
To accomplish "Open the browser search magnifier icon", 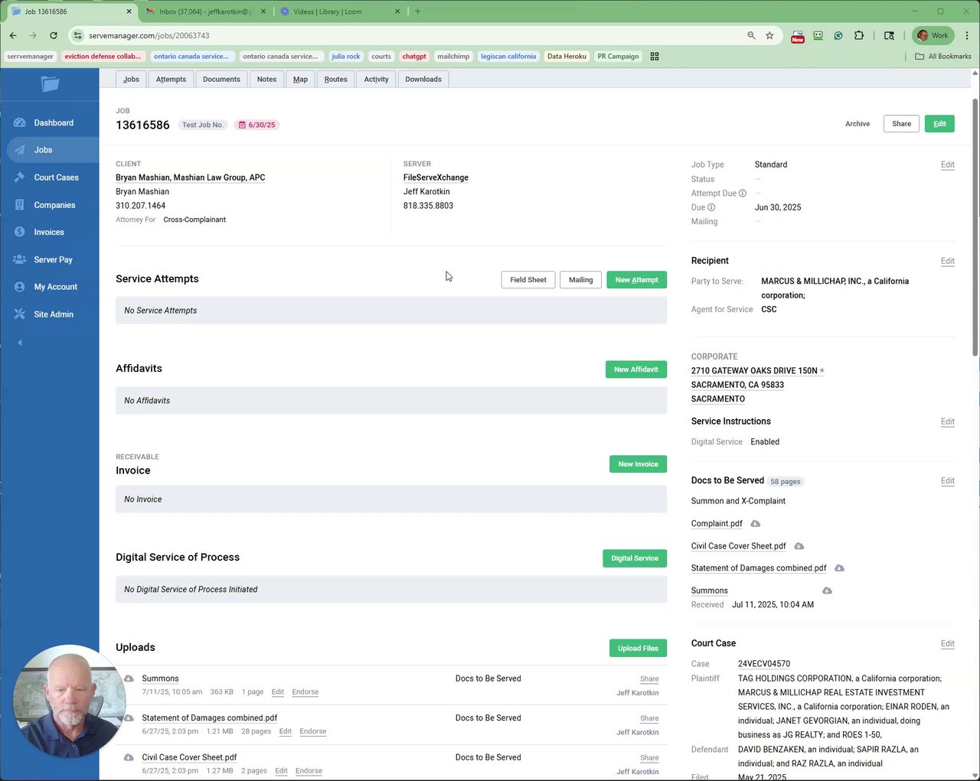I will (x=751, y=35).
